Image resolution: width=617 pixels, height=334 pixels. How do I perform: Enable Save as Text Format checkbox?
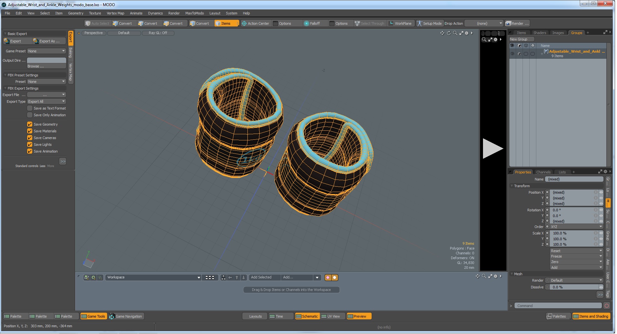30,108
